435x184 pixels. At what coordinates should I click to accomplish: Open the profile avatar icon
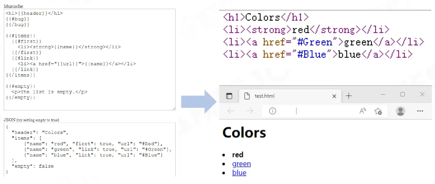pos(400,111)
